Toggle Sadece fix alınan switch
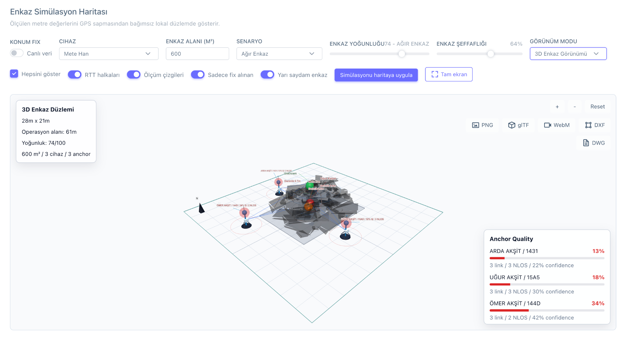The image size is (624, 337). click(x=198, y=75)
